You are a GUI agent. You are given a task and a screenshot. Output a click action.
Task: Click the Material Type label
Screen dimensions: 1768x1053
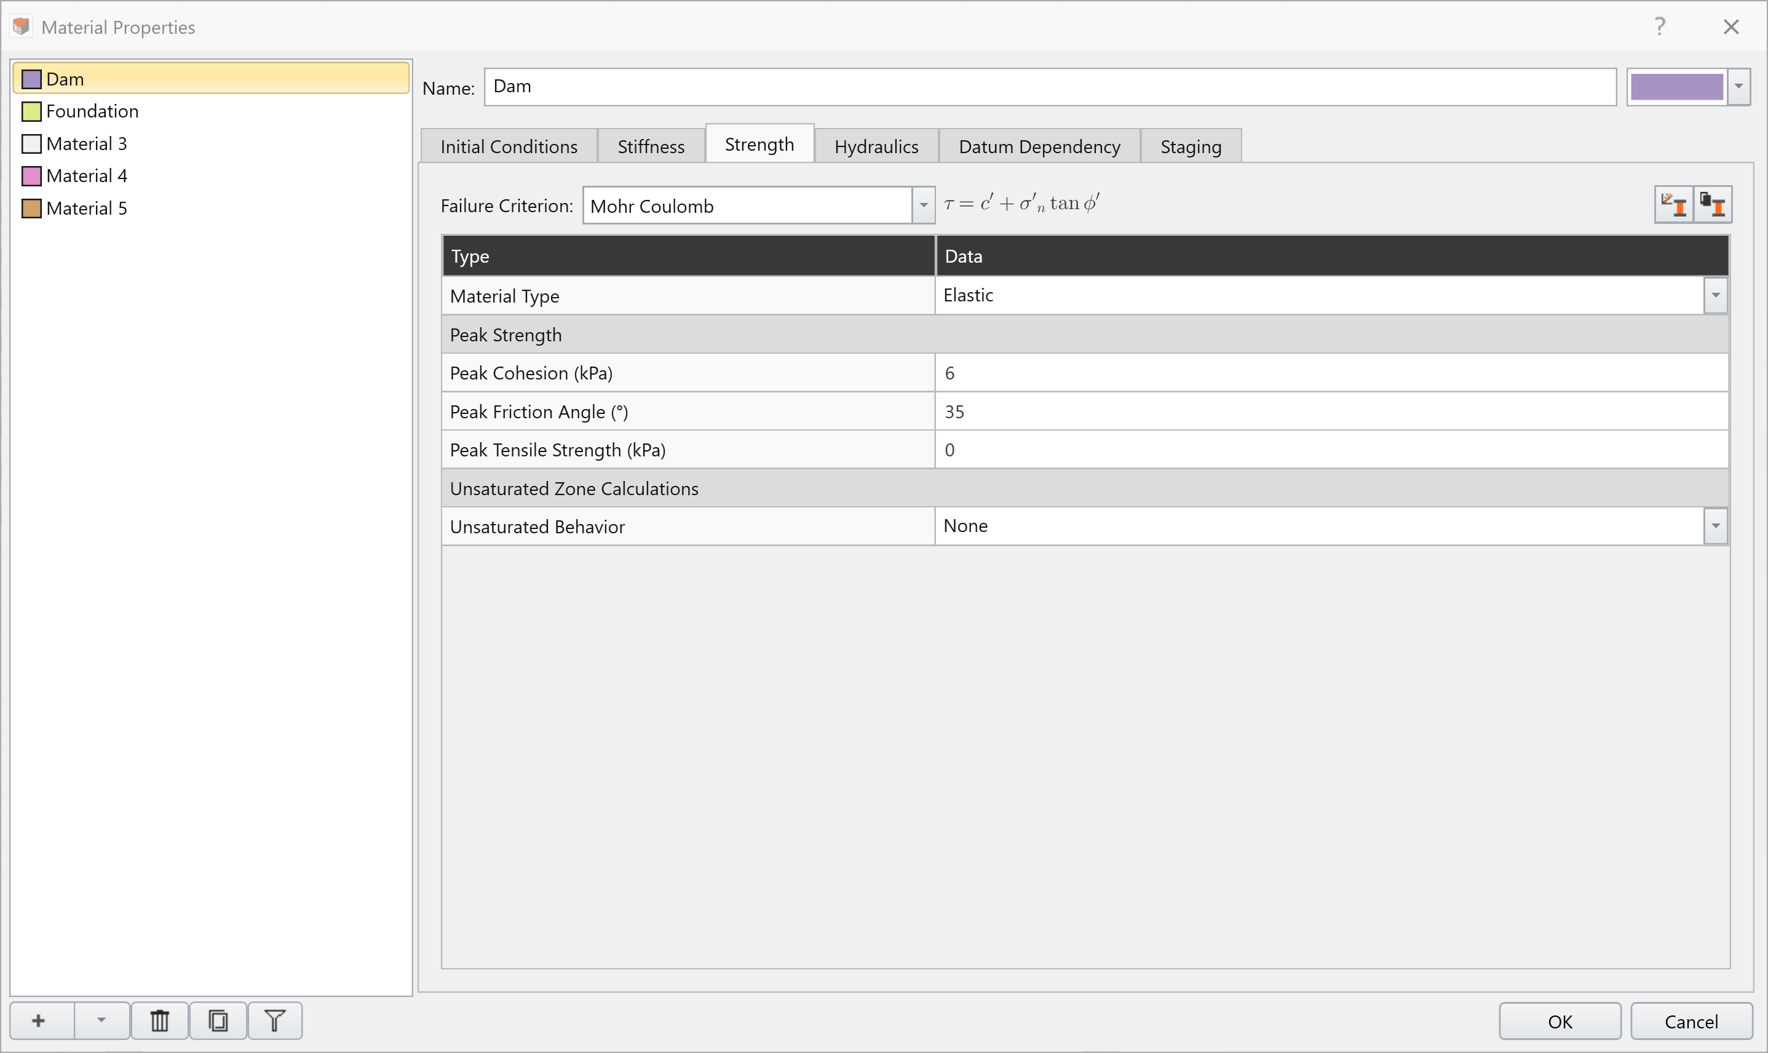pyautogui.click(x=504, y=296)
